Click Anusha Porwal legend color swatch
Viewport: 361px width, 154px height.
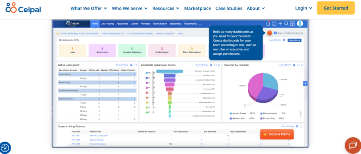coord(231,113)
